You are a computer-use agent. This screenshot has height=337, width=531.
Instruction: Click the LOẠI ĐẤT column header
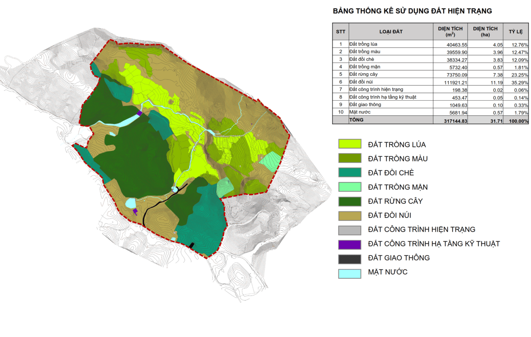click(391, 31)
